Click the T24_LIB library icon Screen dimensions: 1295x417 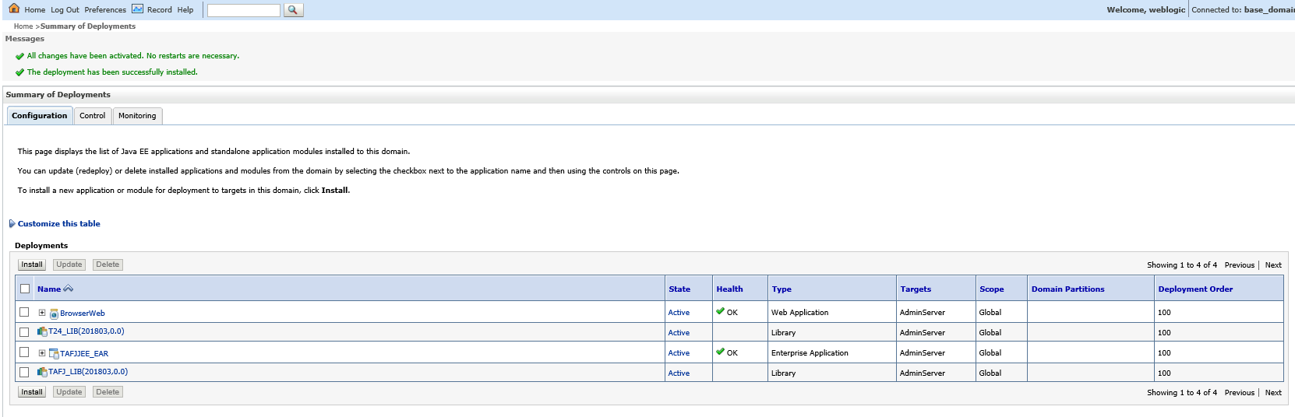pos(42,331)
